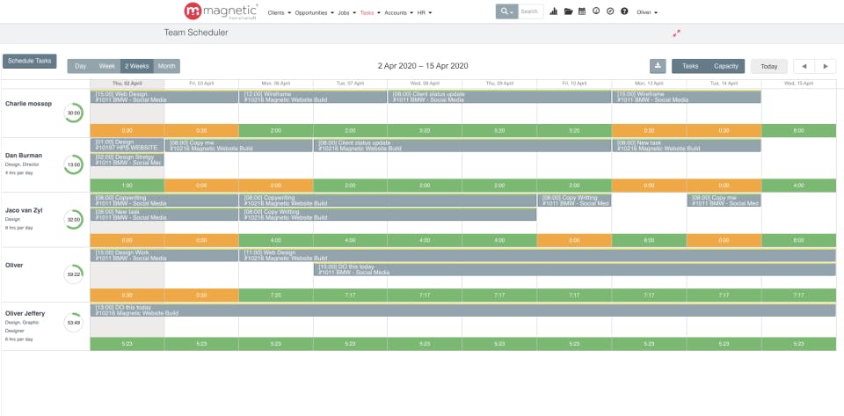The image size is (844, 416).
Task: Click the download icon button
Action: click(x=658, y=66)
